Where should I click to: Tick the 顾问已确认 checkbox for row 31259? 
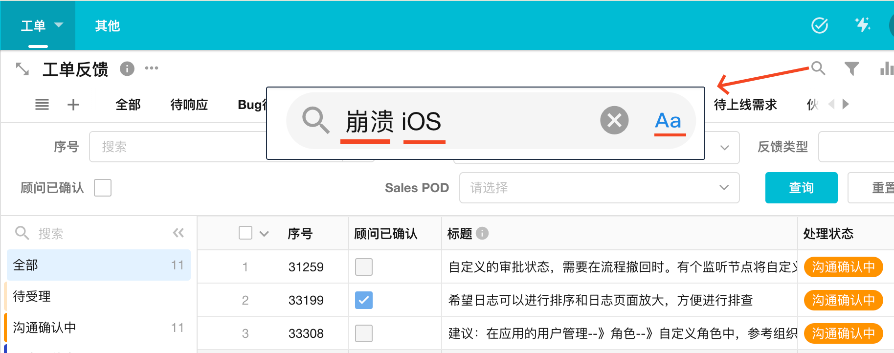(363, 267)
